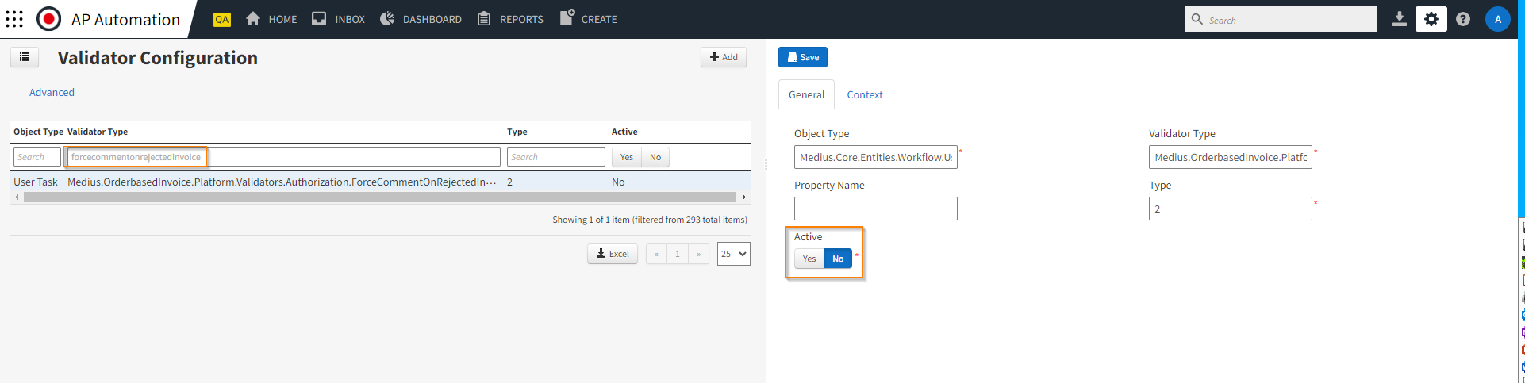The image size is (1525, 383).
Task: Expand the Advanced filter section
Action: pos(52,93)
